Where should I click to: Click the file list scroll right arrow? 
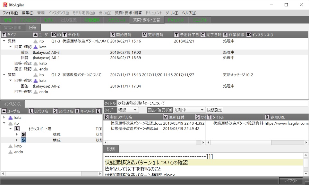coord(203,143)
